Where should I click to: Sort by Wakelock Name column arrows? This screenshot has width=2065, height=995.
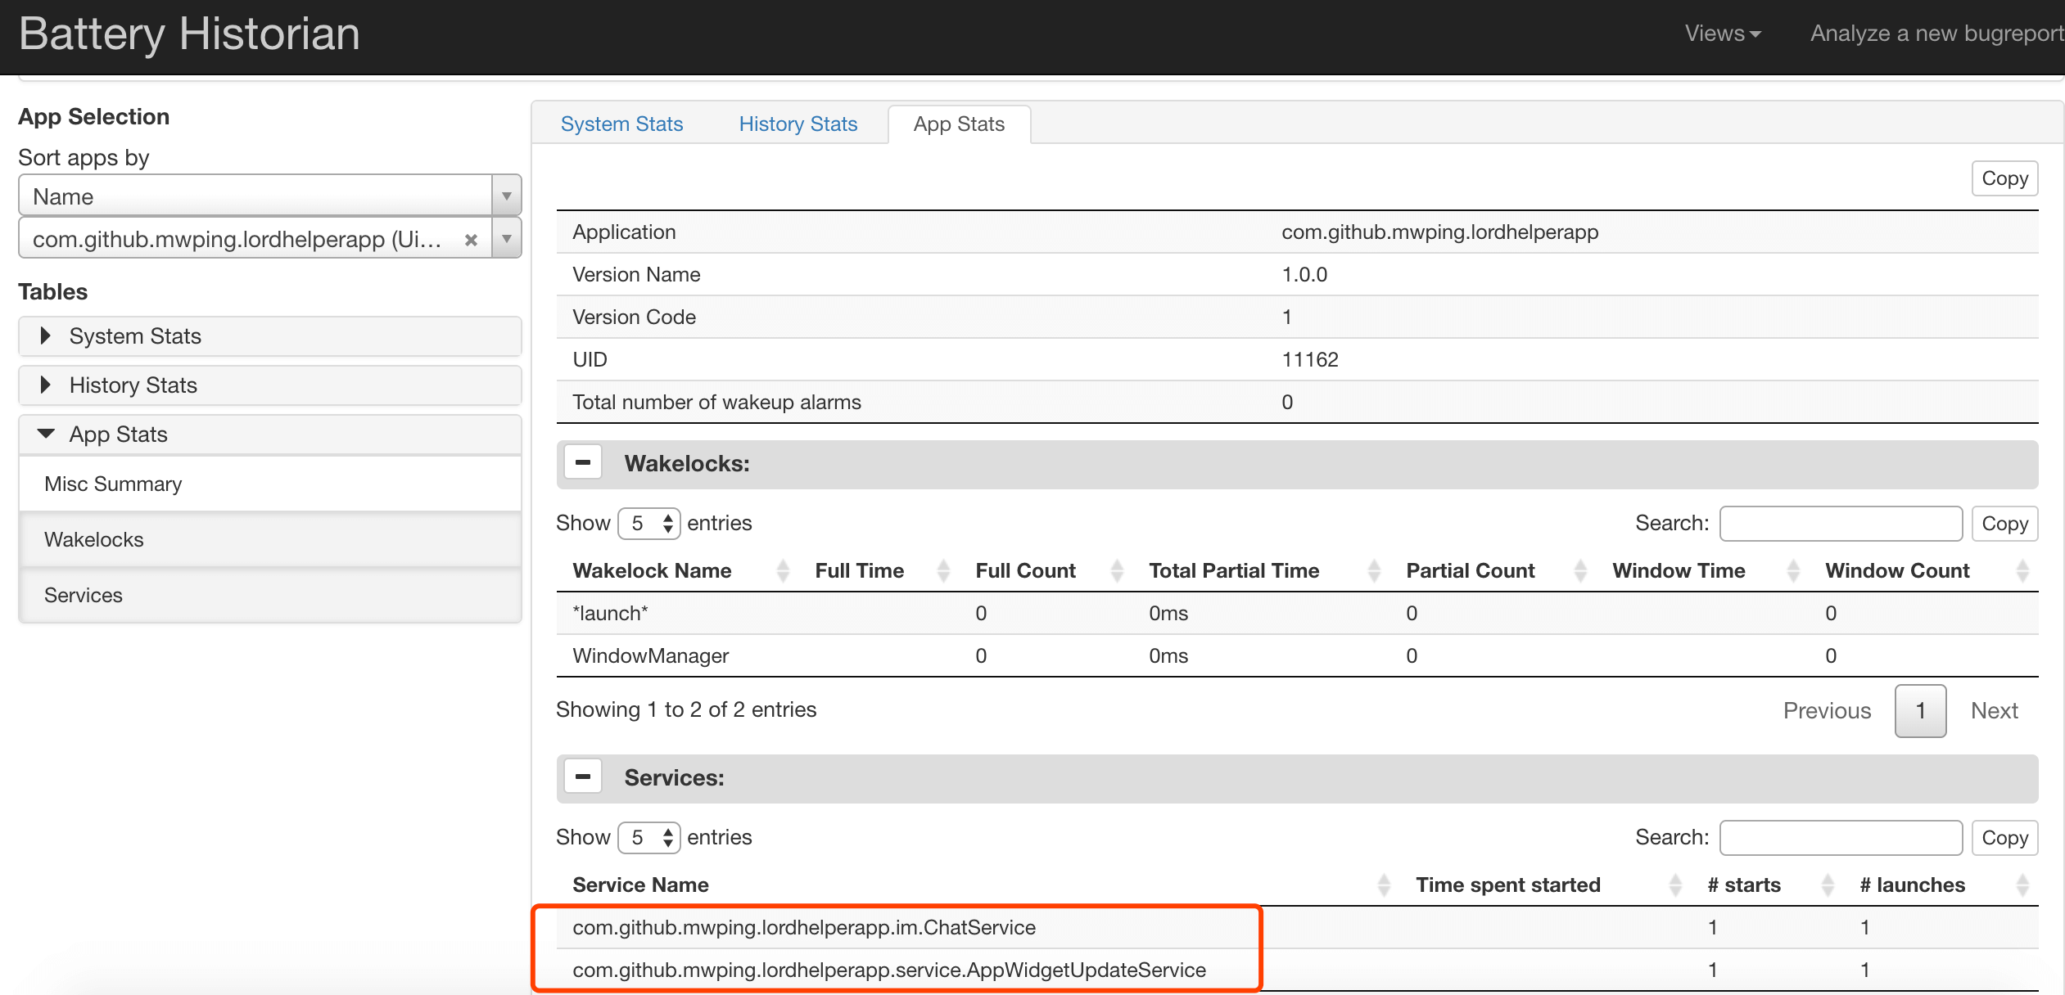[782, 570]
